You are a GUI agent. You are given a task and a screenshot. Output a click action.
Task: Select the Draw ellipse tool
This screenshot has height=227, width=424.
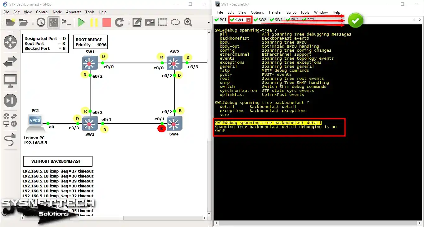point(175,22)
